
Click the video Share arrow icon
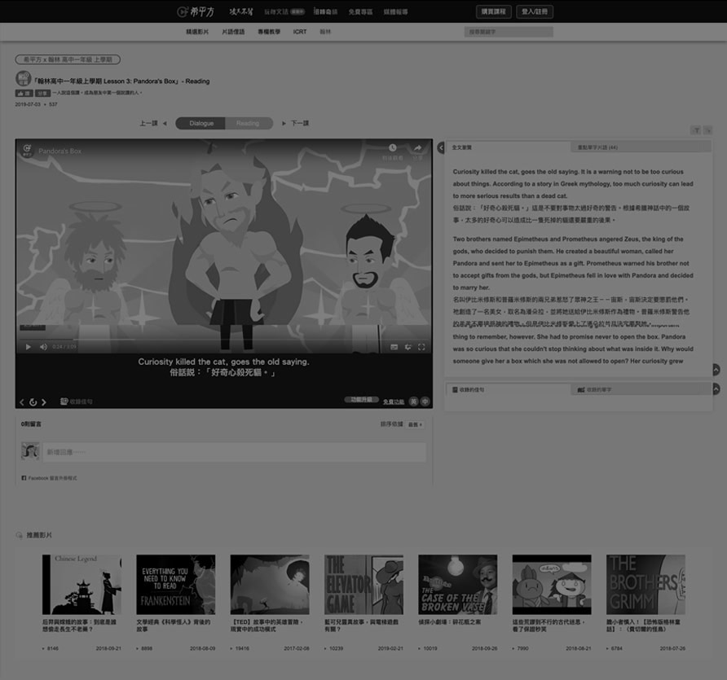coord(418,147)
